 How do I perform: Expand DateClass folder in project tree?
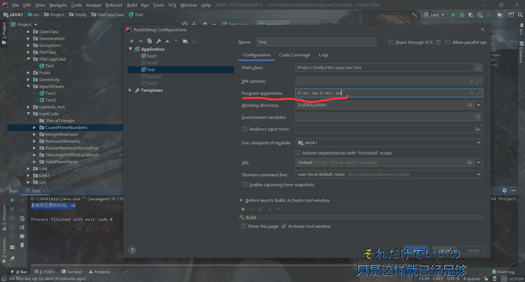28,31
